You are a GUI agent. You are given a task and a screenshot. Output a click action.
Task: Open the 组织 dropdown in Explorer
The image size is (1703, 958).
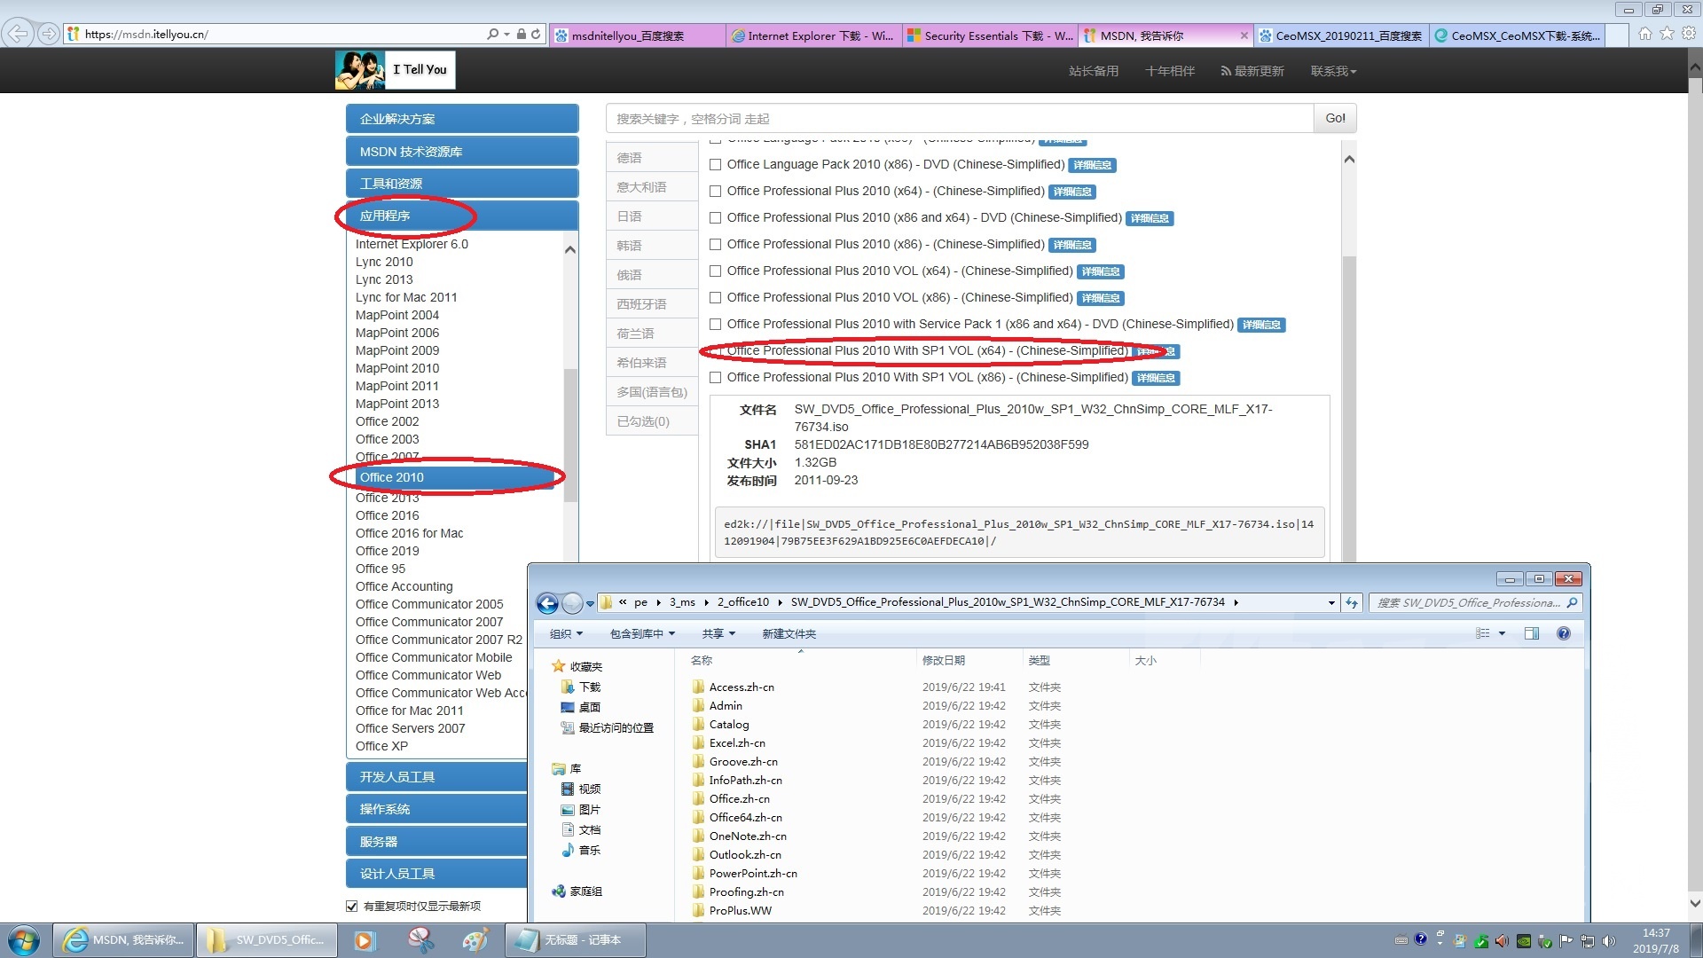[x=566, y=633]
